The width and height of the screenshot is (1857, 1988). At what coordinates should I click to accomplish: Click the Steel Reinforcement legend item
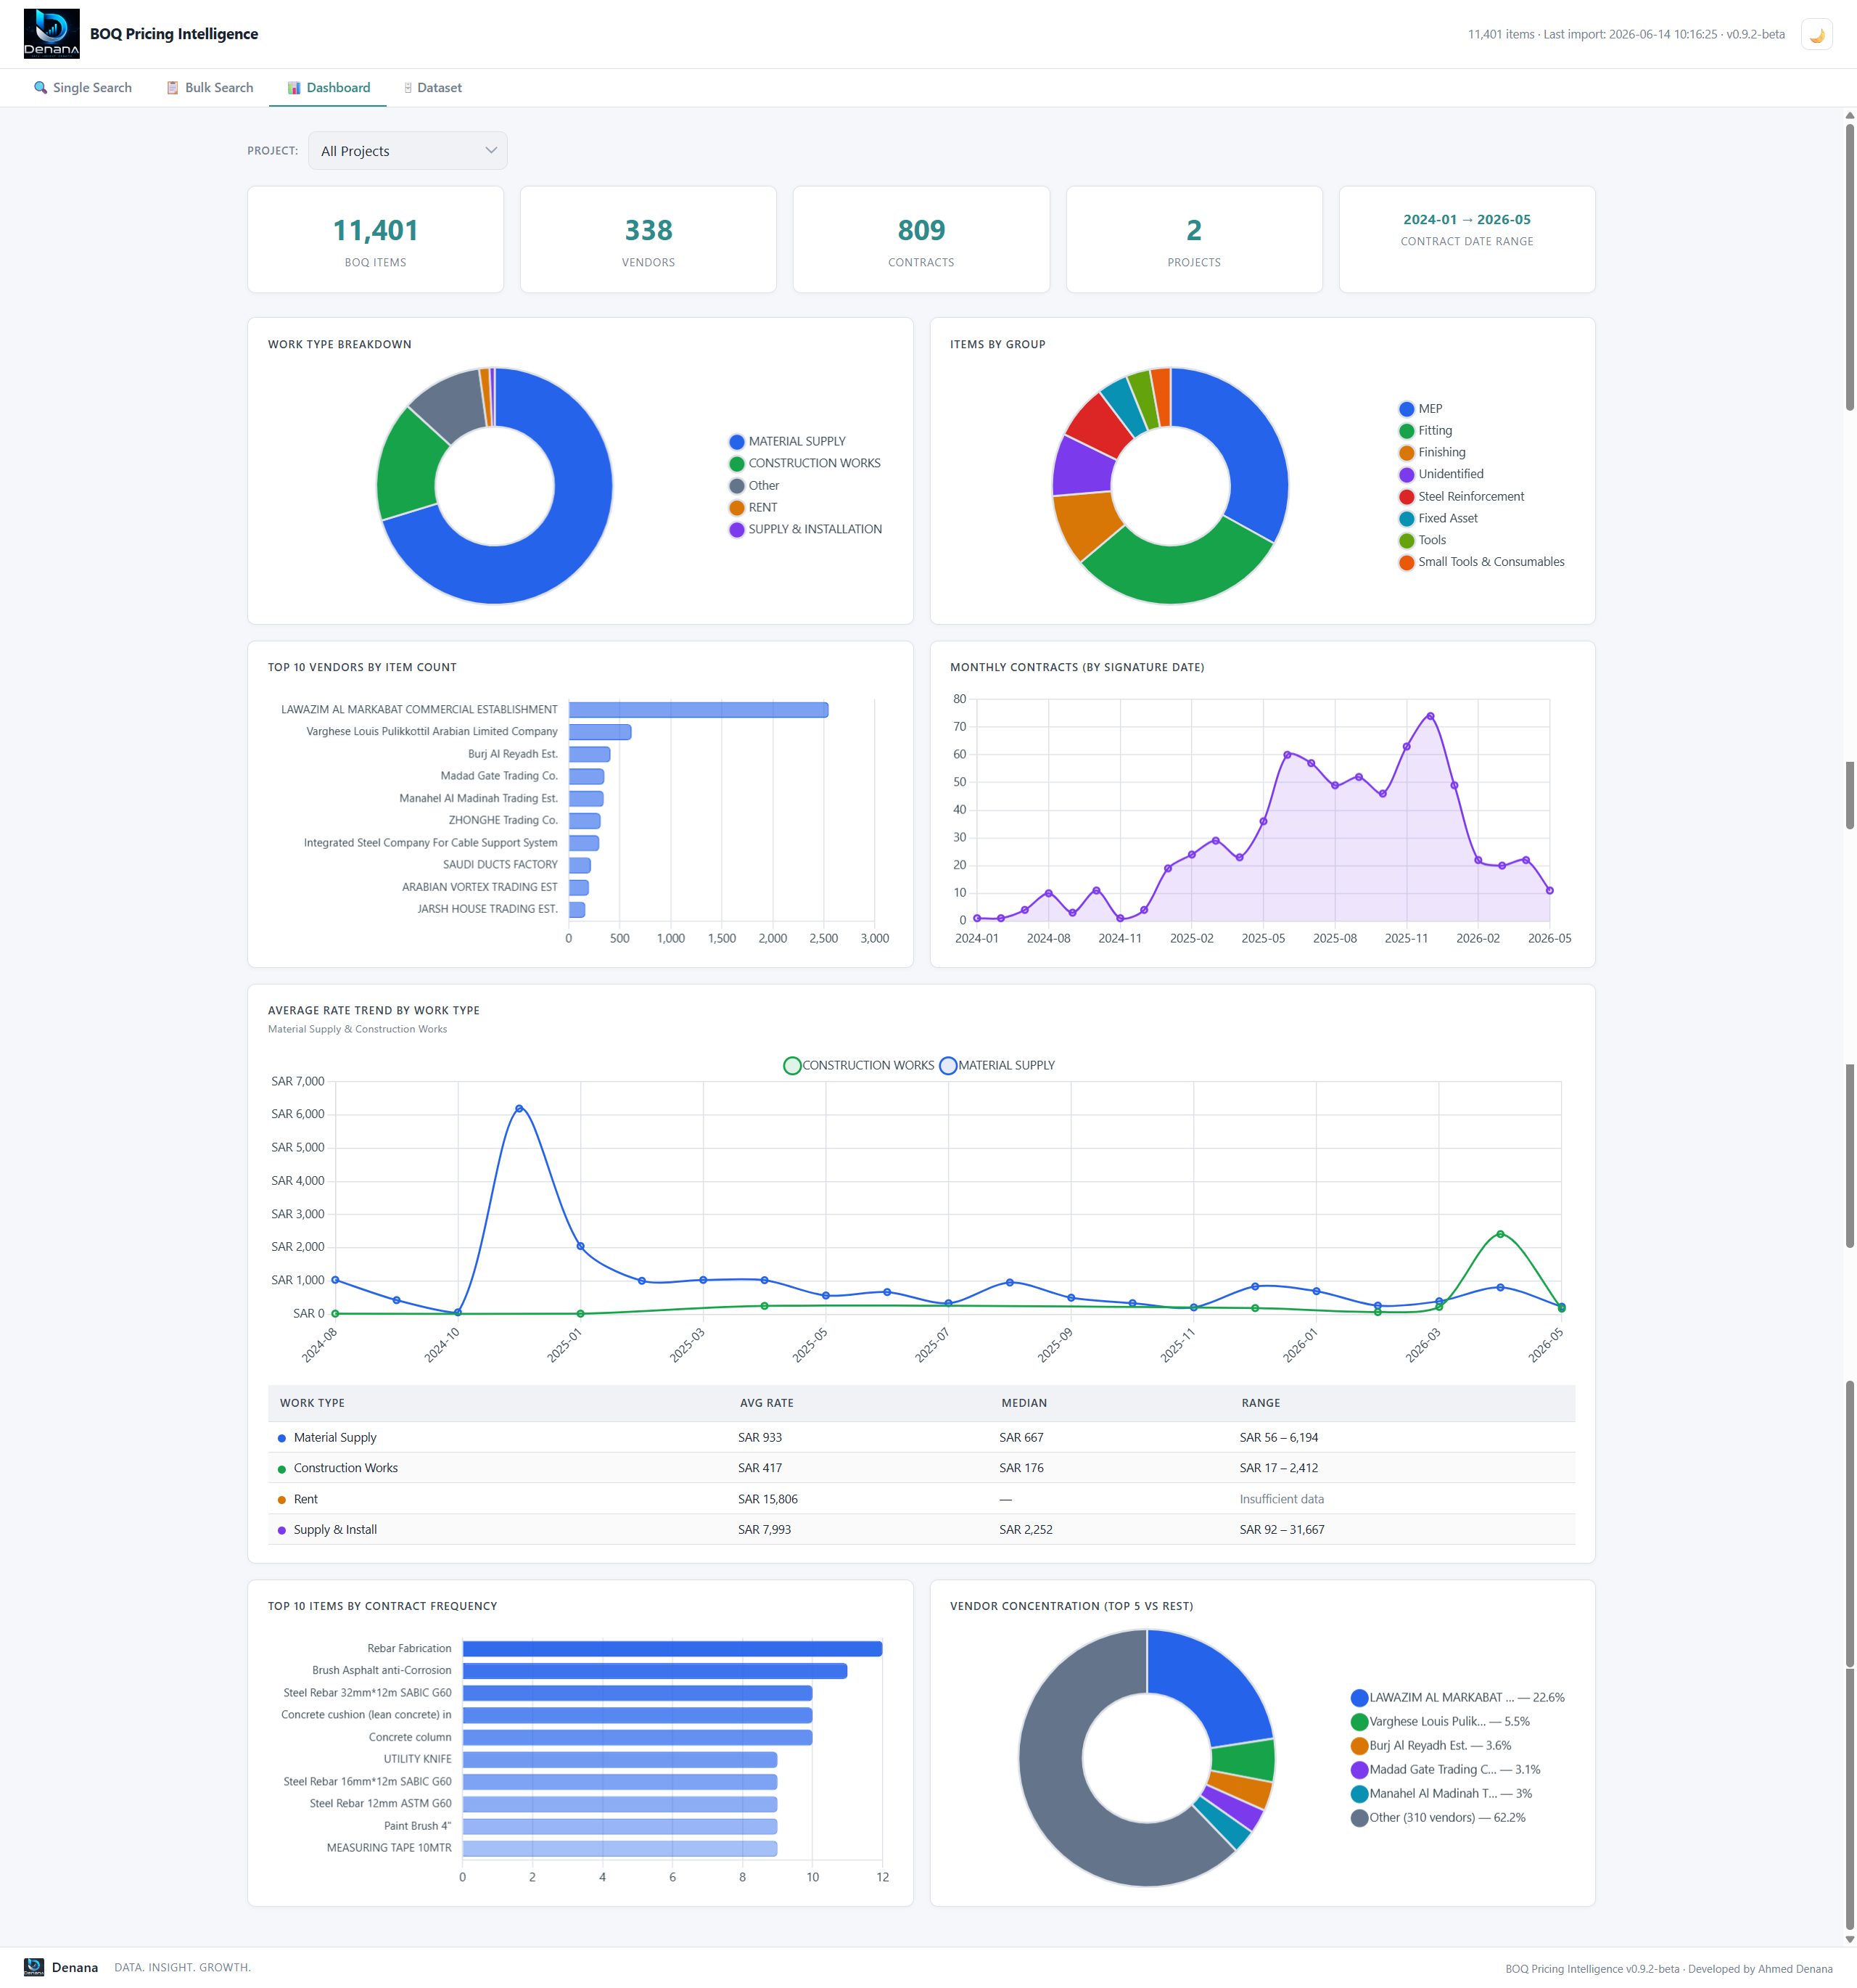click(x=1461, y=496)
